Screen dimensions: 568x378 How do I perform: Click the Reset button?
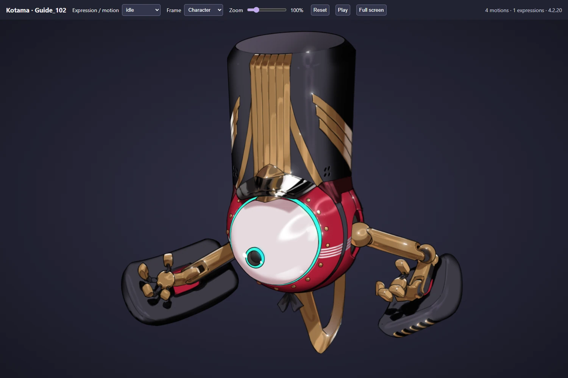320,10
